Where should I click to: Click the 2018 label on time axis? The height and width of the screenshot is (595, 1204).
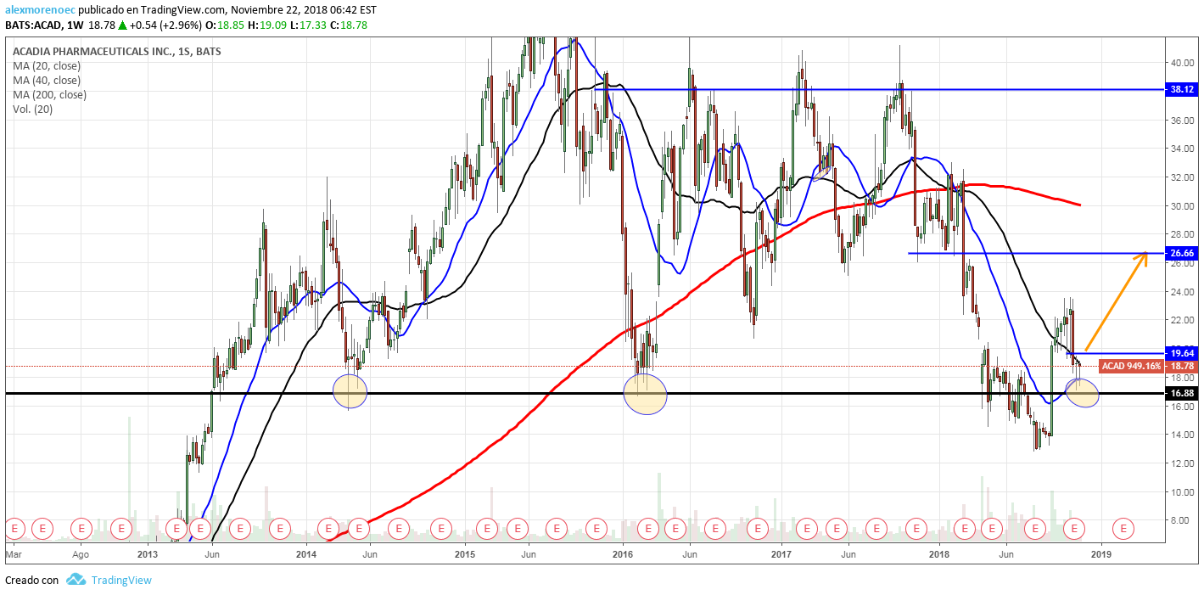(x=940, y=554)
